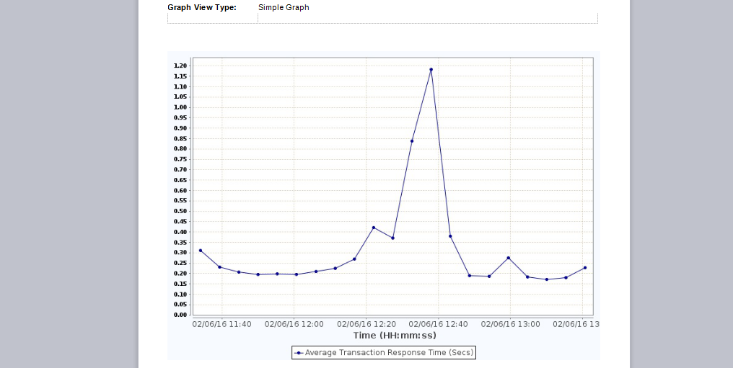Click the y-axis value '1.20'
This screenshot has width=733, height=368.
tap(180, 66)
